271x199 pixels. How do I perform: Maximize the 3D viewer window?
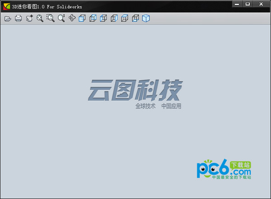[248, 4]
